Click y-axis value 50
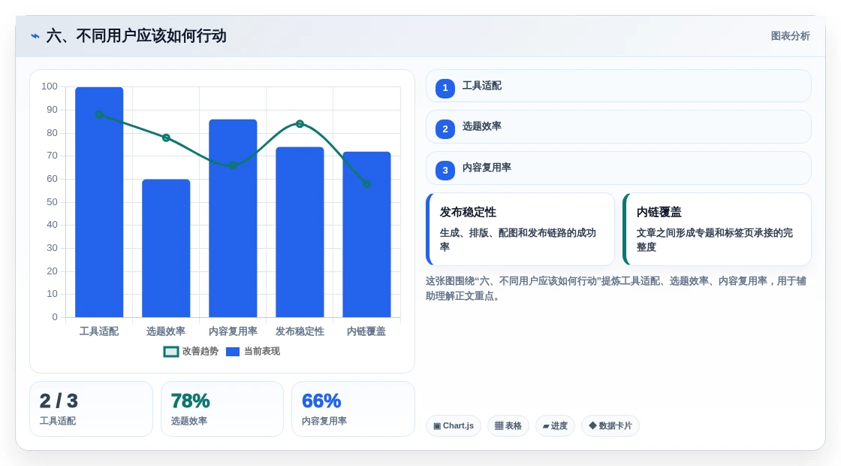841x466 pixels. tap(52, 202)
